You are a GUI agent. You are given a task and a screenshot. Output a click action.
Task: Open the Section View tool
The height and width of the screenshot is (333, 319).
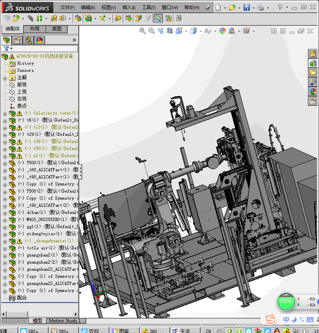[169, 31]
